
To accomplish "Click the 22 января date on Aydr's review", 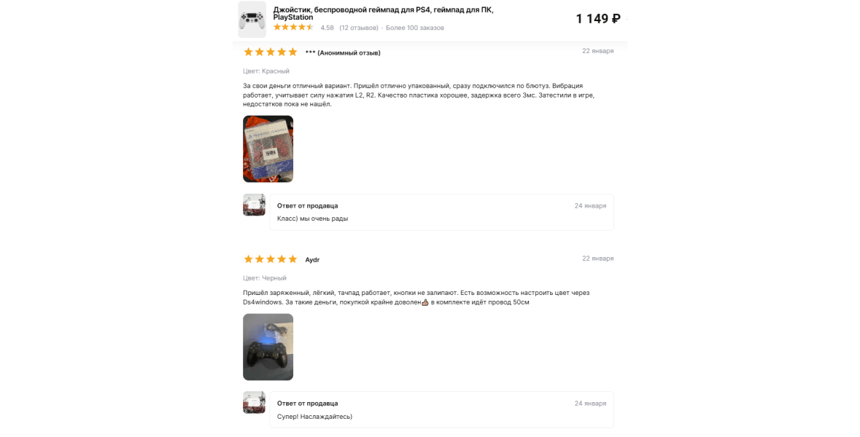I will coord(598,258).
